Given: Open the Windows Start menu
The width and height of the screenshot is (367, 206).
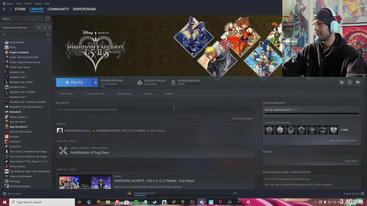Looking at the screenshot, I should click(5, 202).
